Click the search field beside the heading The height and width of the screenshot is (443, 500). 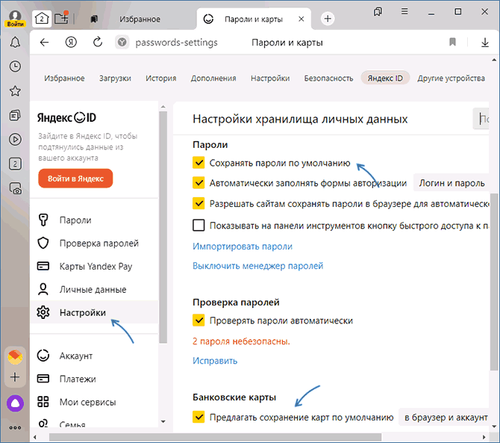click(x=481, y=119)
